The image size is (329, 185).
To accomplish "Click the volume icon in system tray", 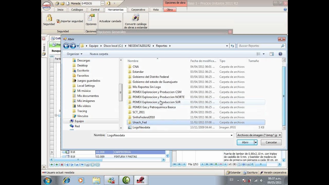I will tap(261, 180).
